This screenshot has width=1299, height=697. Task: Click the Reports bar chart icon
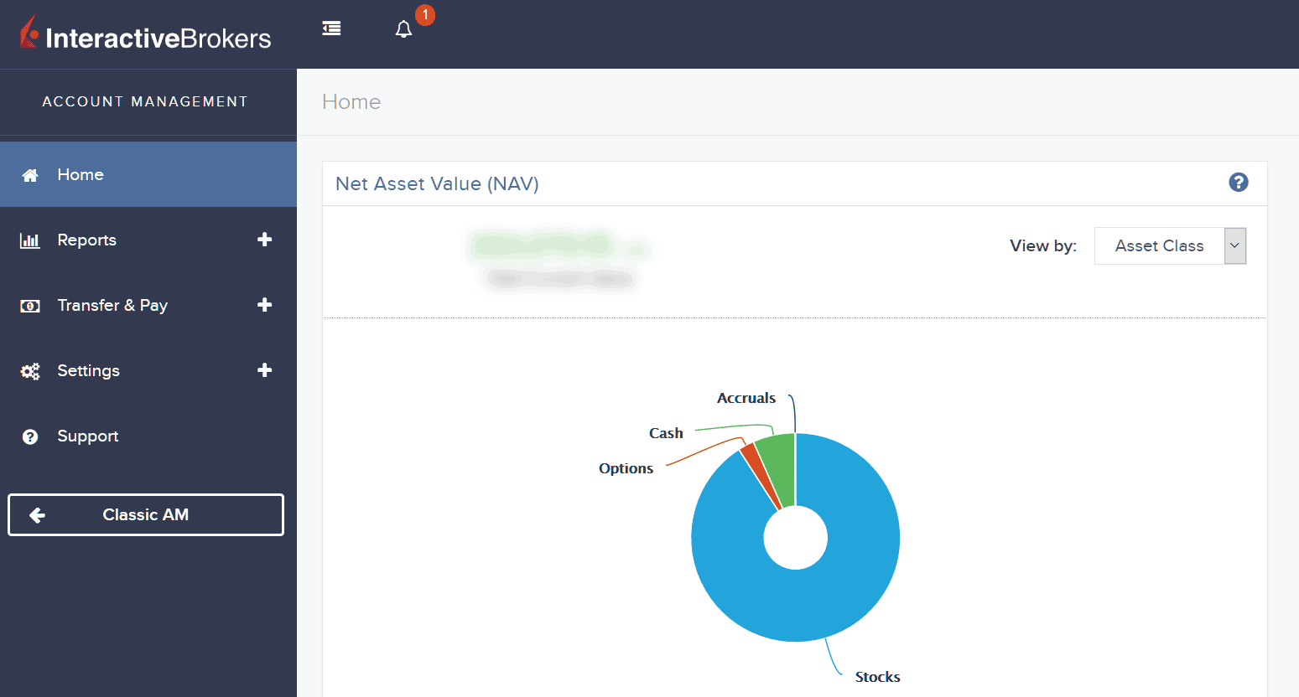[x=30, y=240]
